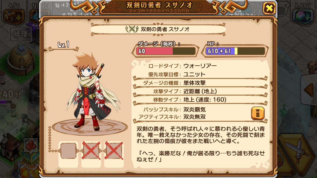This screenshot has height=178, width=317.
Task: Tap the Lv.1 level label
Action: [63, 44]
